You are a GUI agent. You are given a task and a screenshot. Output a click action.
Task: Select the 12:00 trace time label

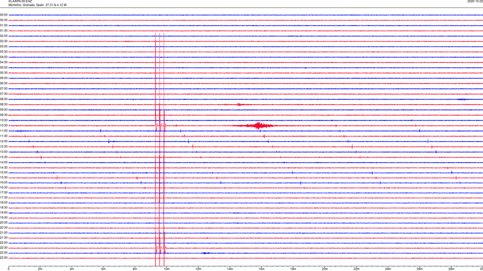pos(4,142)
